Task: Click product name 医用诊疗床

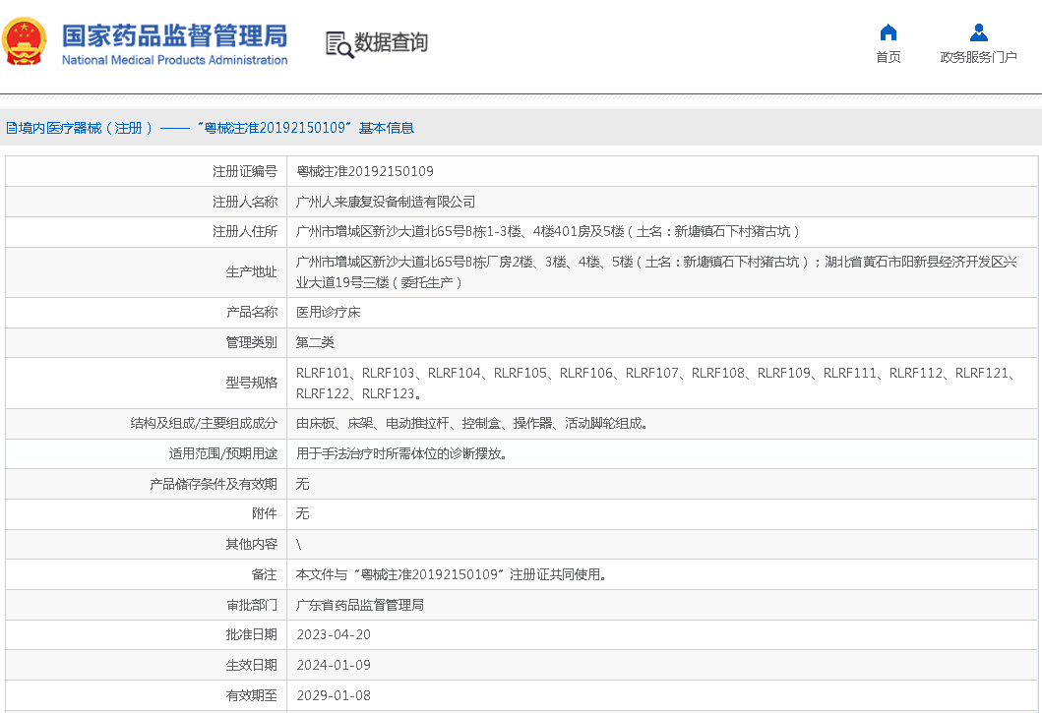Action: pos(329,312)
